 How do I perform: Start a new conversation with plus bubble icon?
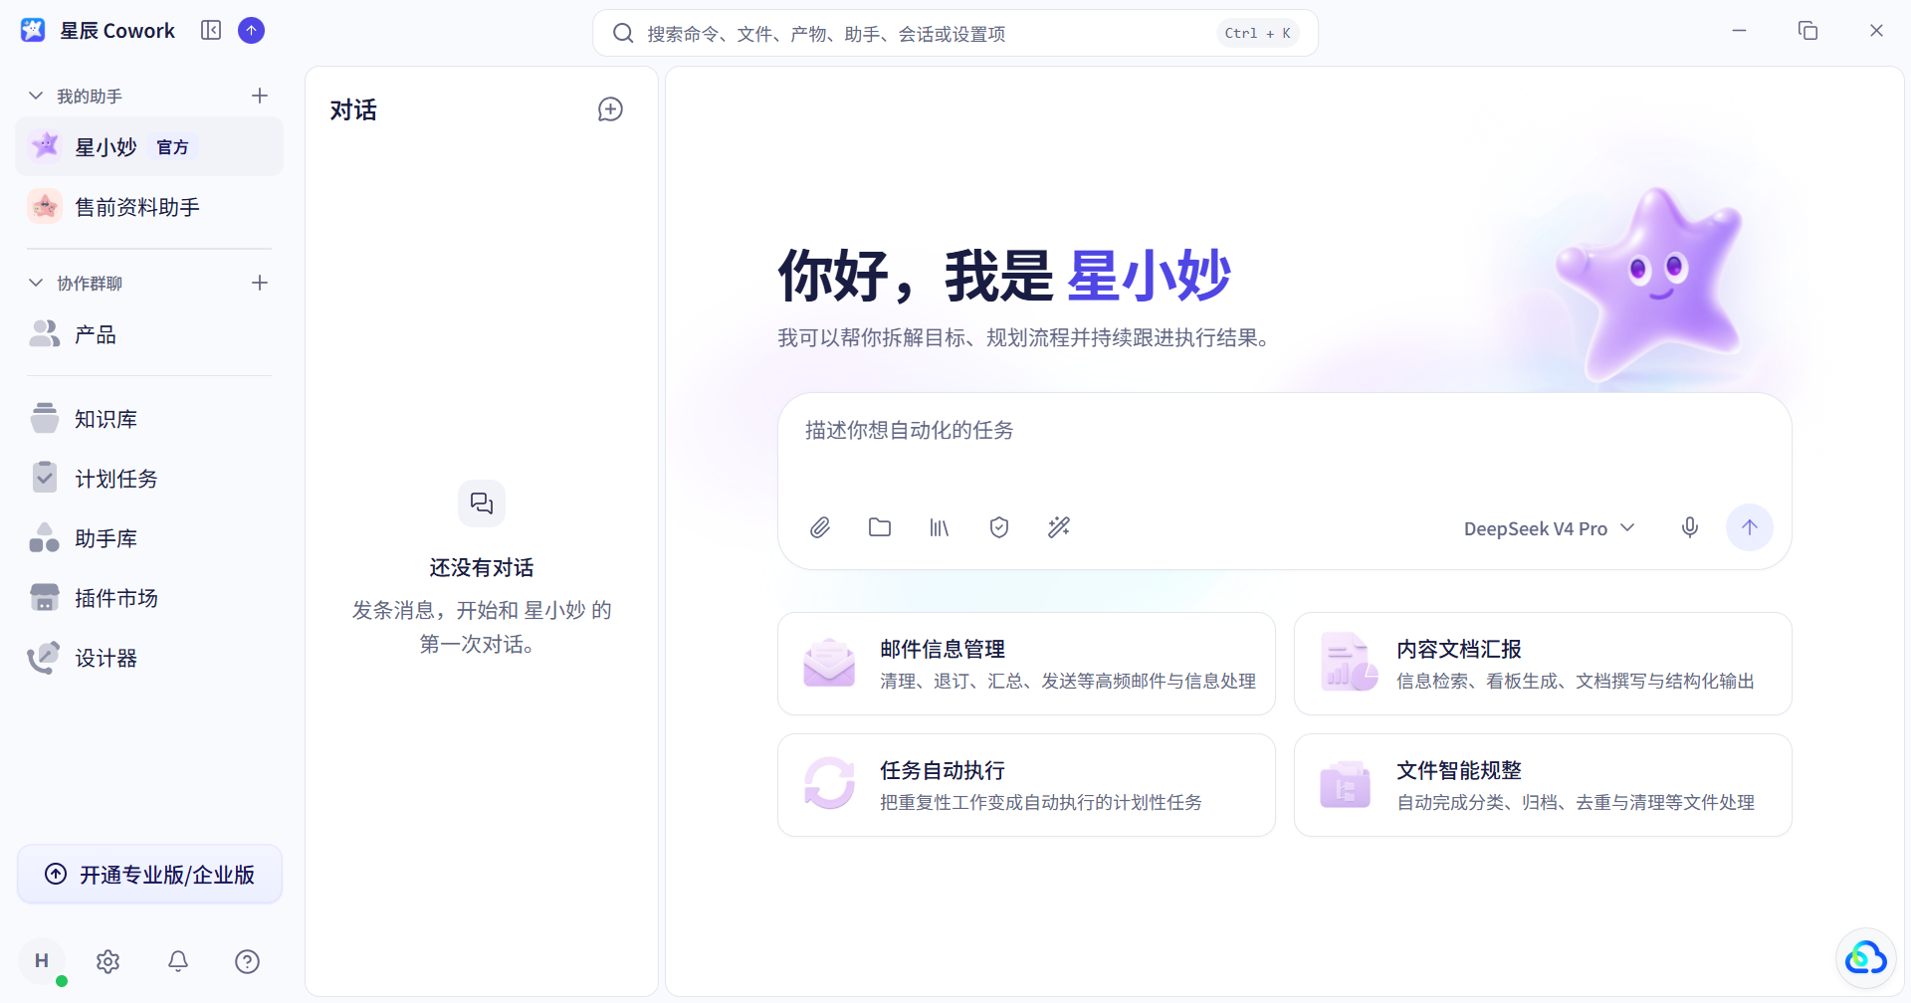tap(610, 109)
